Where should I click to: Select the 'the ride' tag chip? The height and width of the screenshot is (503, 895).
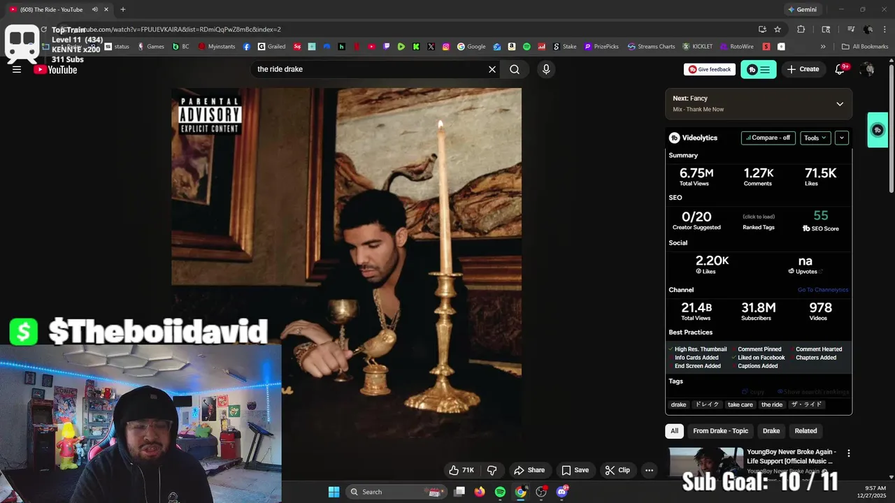coord(772,404)
